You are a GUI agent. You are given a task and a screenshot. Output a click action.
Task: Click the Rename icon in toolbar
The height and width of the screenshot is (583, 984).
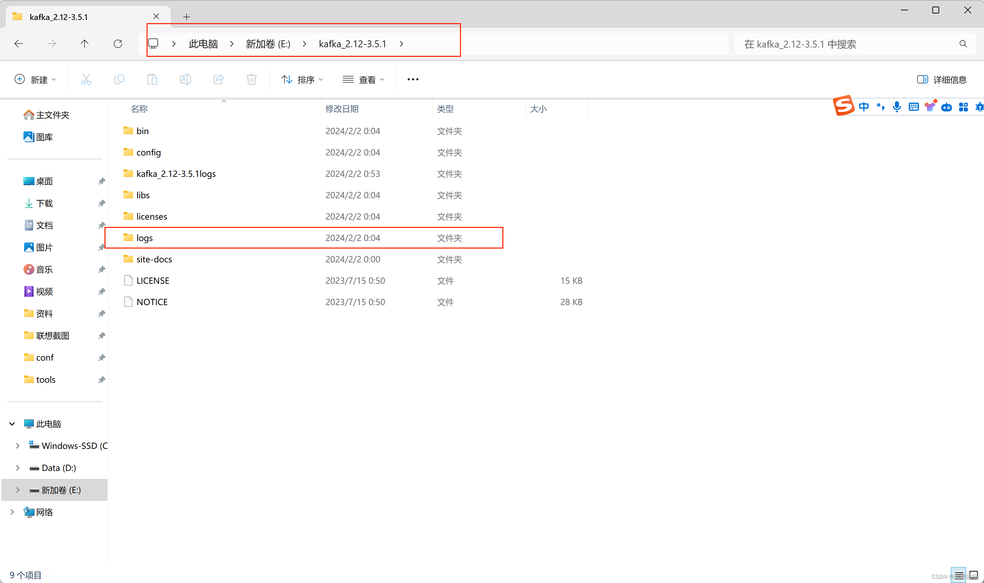click(185, 80)
